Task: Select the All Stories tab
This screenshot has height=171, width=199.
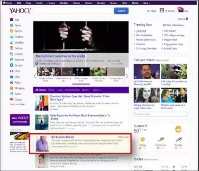Action: coord(41,90)
